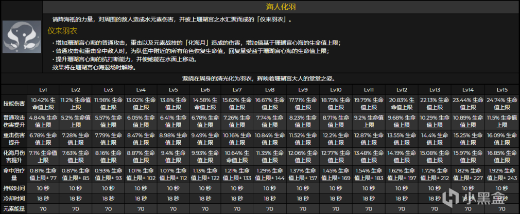
Task: Click the 仪来羽衣 subheading
Action: pos(62,31)
